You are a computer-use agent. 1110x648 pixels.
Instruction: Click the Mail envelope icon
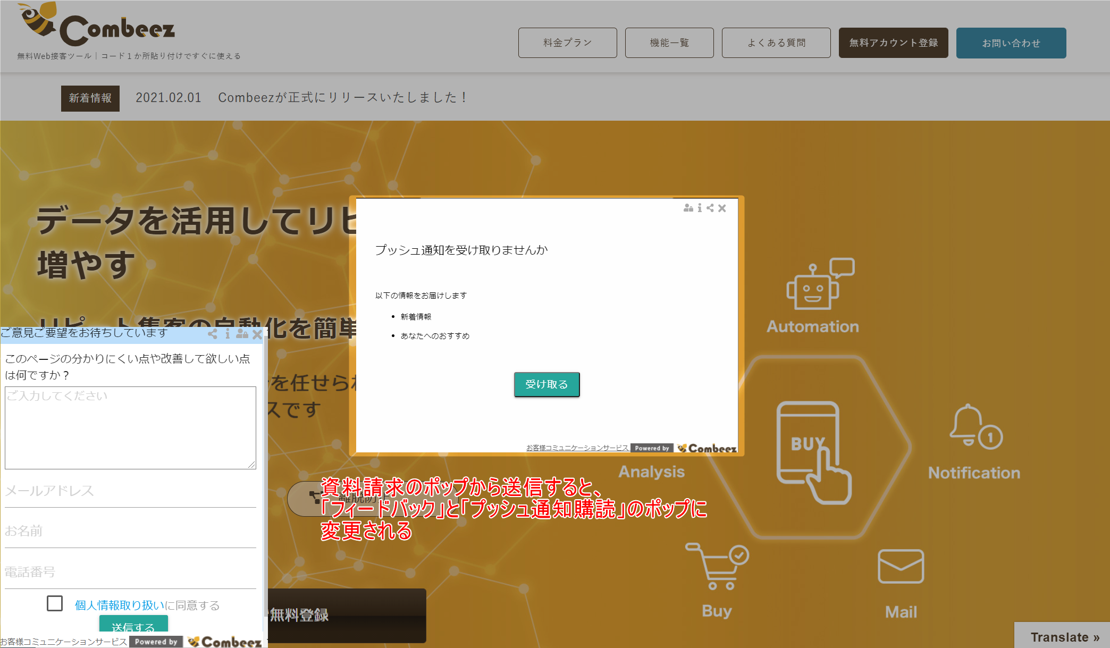pos(901,566)
